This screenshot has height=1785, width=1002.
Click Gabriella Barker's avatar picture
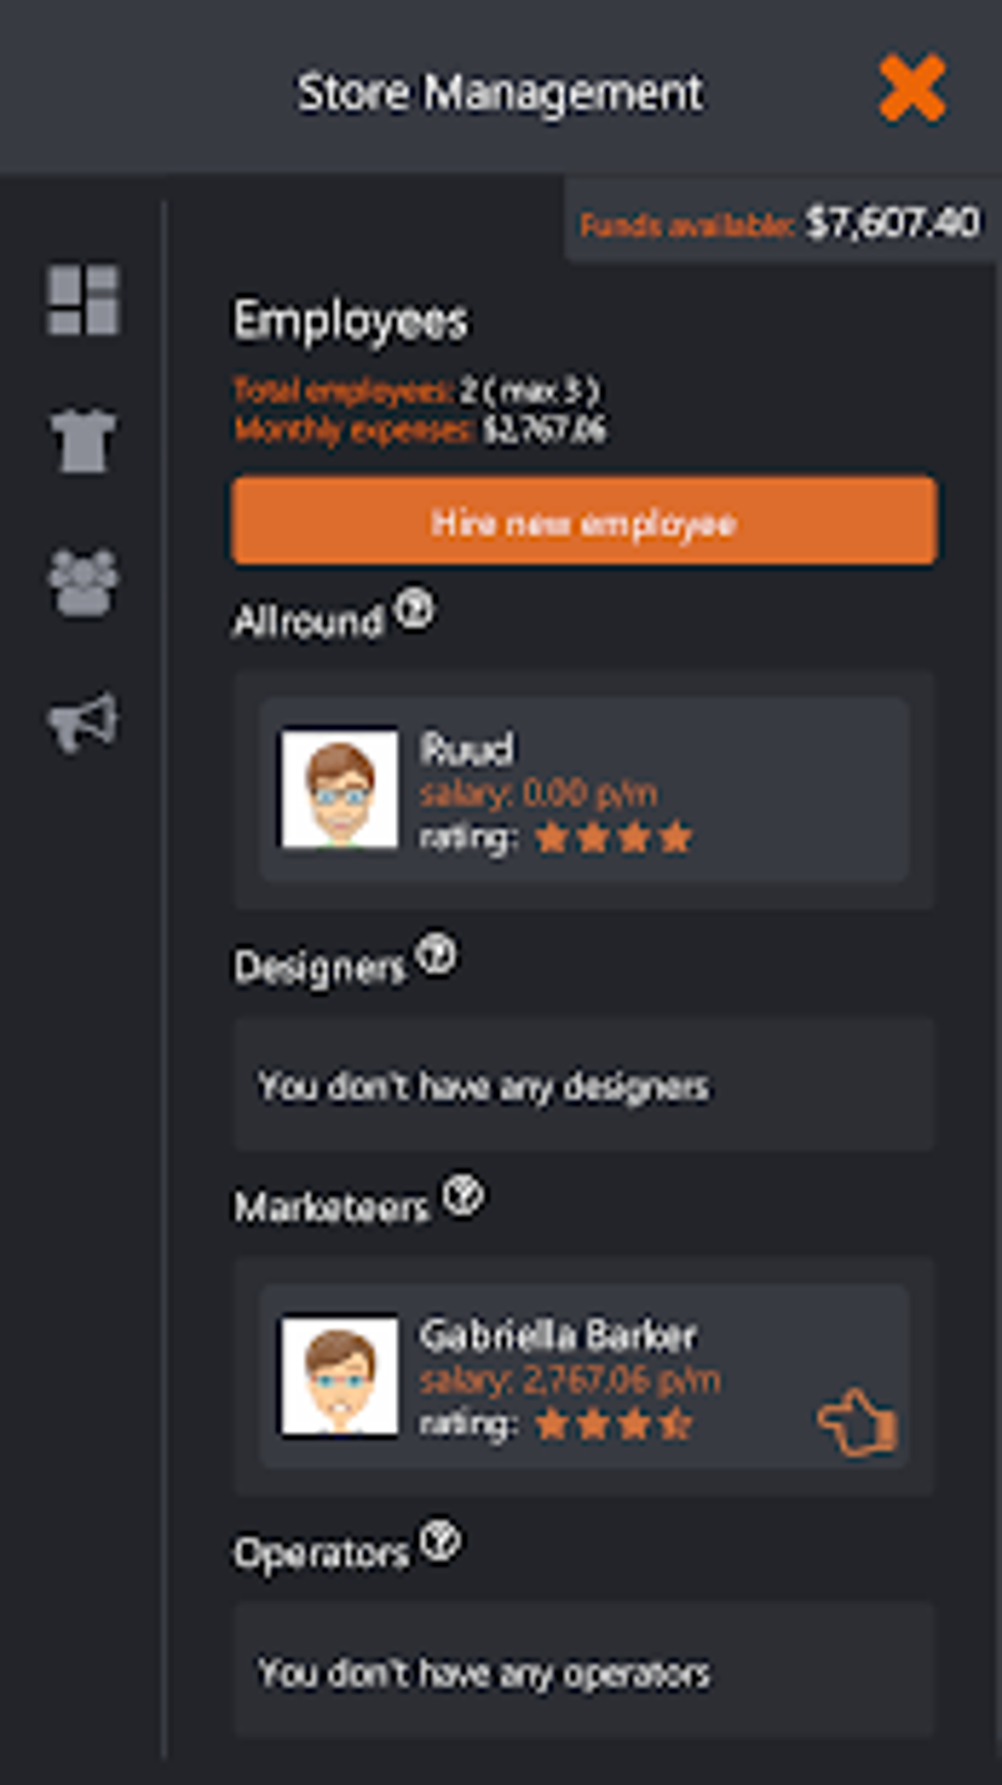340,1375
